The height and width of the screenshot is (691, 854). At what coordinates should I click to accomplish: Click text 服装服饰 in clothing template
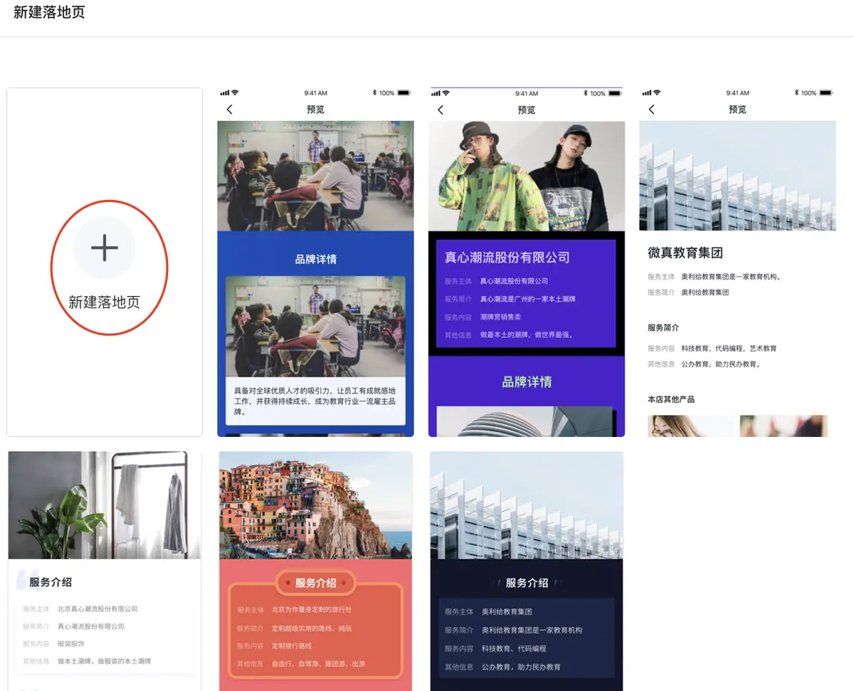click(70, 644)
